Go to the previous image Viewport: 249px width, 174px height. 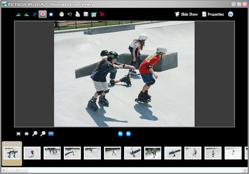[x=120, y=134]
